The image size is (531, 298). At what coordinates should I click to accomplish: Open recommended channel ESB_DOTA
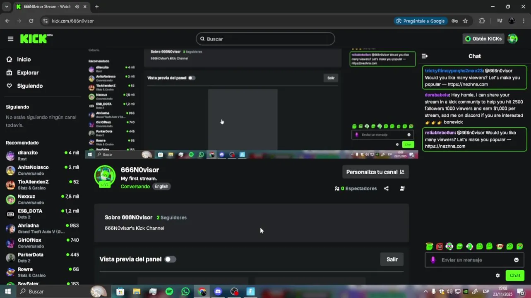42,214
